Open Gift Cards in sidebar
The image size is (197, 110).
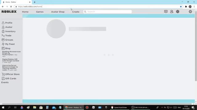pos(9,79)
